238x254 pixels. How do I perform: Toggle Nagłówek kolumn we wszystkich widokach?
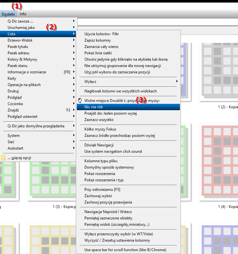coord(128,91)
